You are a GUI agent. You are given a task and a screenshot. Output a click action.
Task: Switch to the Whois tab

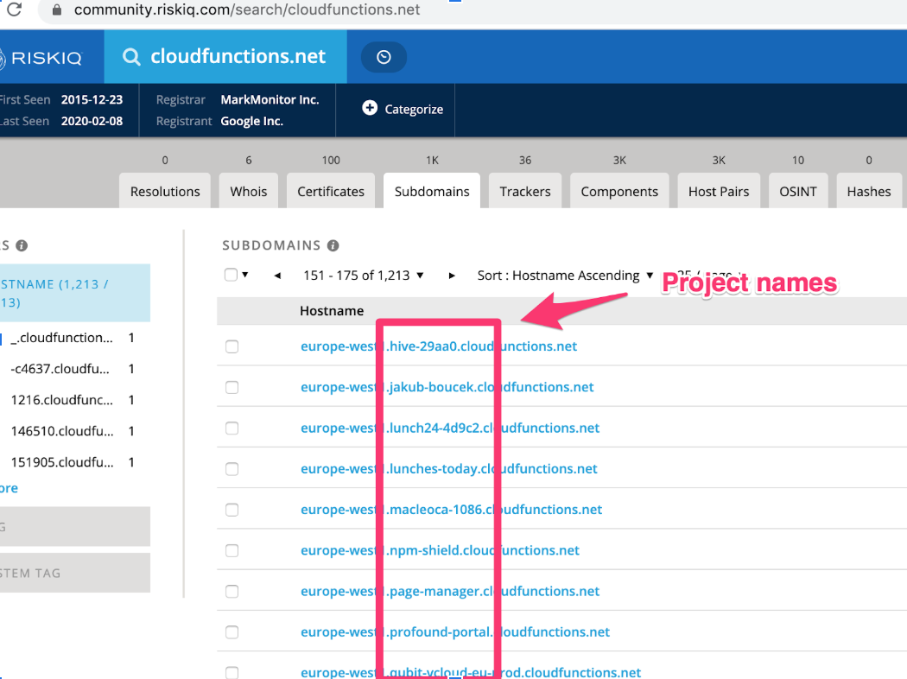pos(249,191)
